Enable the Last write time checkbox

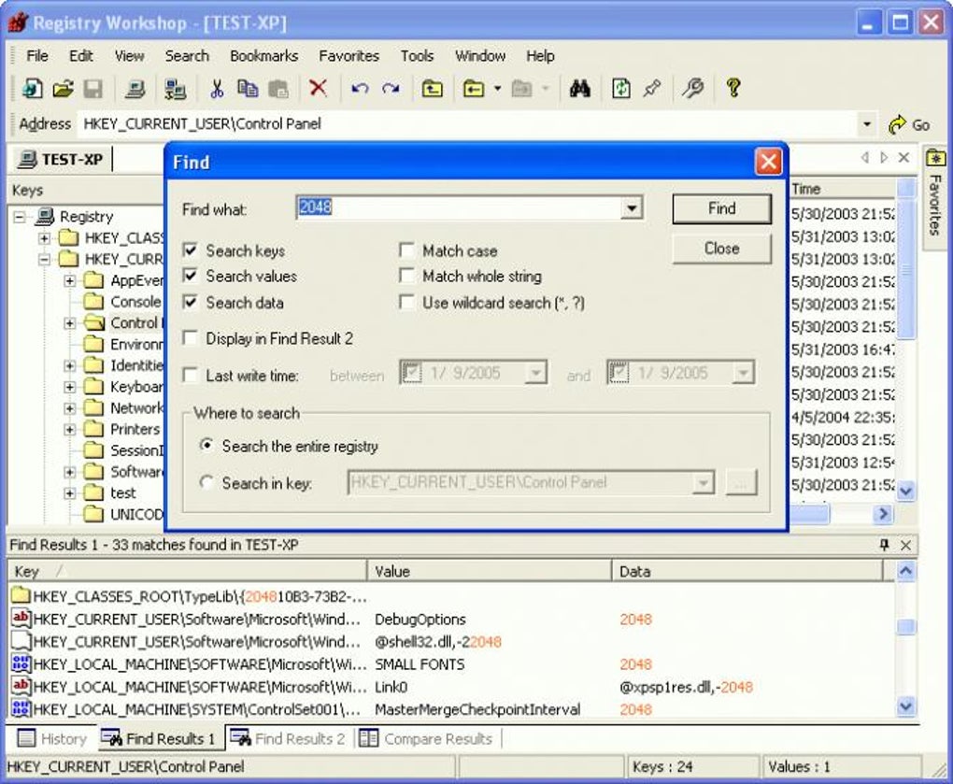[x=191, y=375]
